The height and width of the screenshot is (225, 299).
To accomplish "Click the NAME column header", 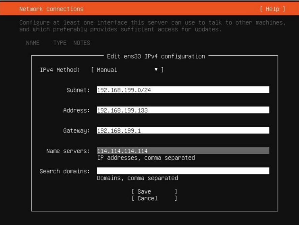I will pos(32,43).
